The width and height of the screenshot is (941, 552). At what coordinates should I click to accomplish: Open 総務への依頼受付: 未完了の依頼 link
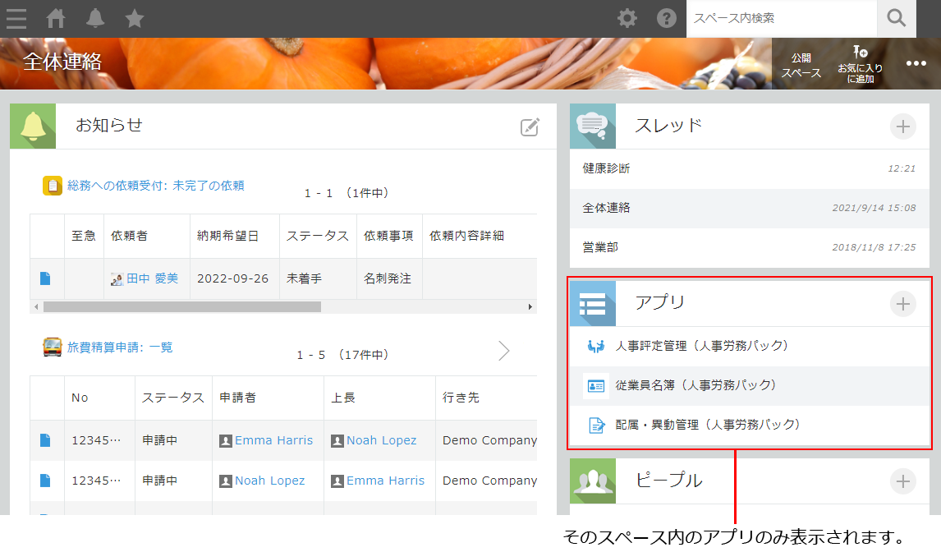pyautogui.click(x=155, y=186)
